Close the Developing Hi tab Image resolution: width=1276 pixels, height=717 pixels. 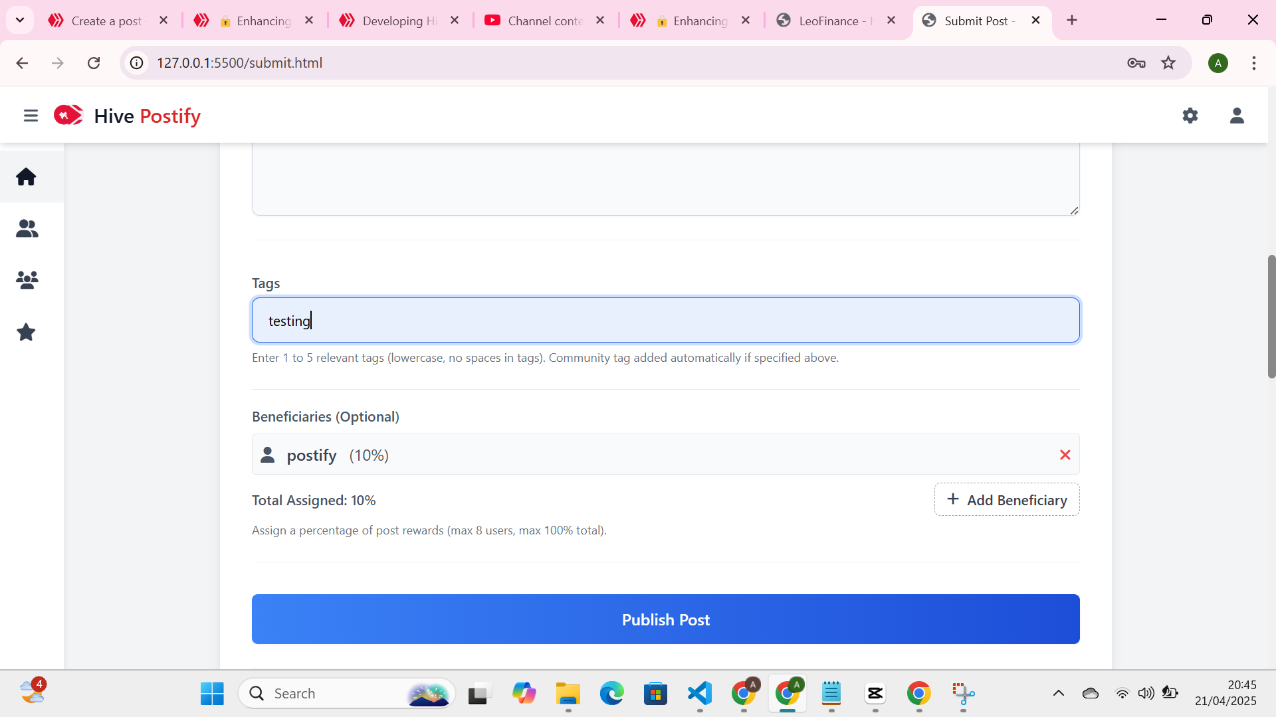click(x=455, y=21)
